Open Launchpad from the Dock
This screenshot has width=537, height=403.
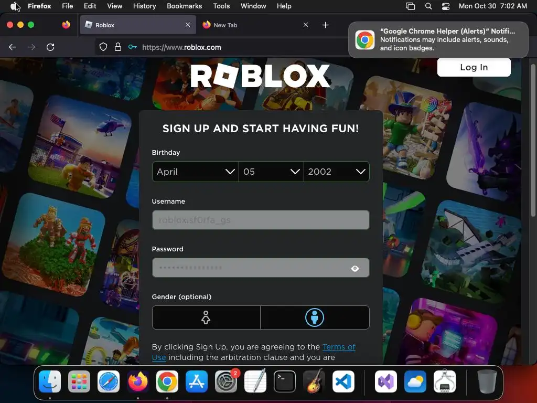click(x=79, y=381)
